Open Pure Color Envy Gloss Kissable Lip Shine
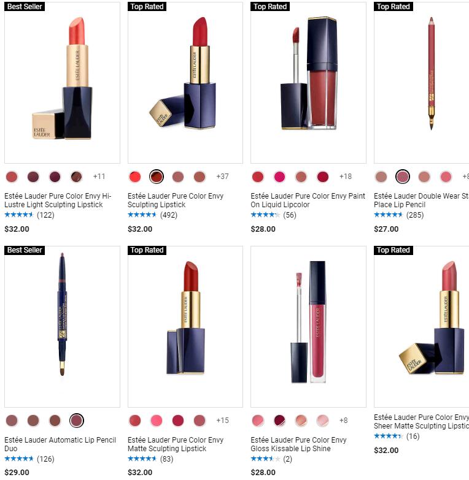This screenshot has width=469, height=480. click(298, 444)
